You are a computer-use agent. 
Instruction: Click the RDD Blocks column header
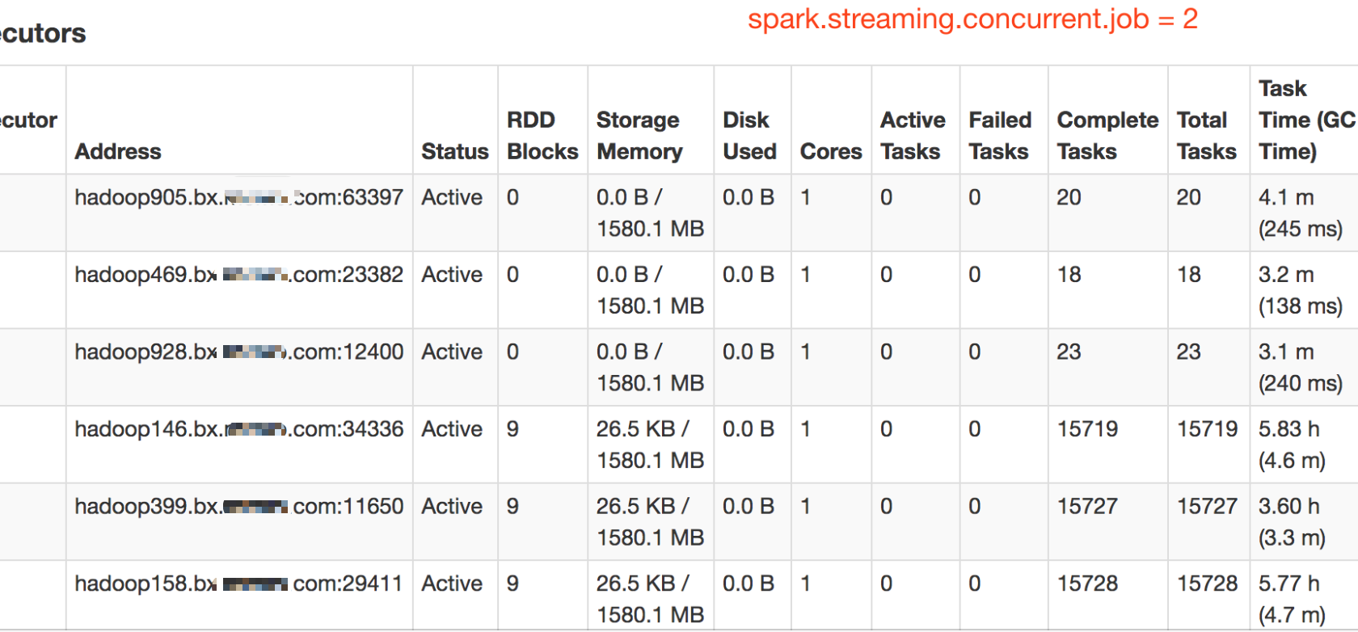click(542, 135)
